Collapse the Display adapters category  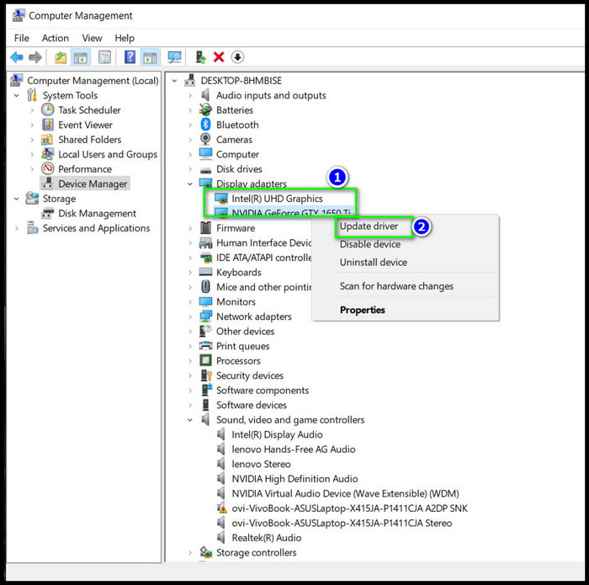(190, 183)
